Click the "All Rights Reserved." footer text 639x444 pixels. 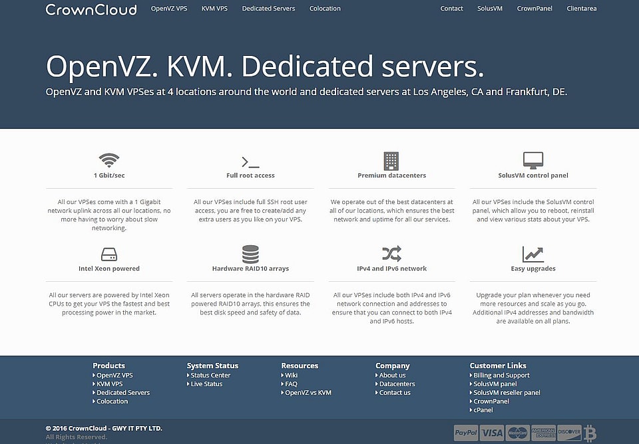pyautogui.click(x=76, y=437)
